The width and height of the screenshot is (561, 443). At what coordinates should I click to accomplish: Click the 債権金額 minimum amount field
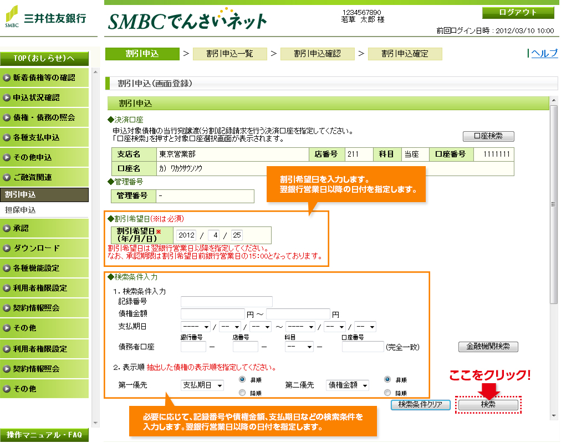212,314
